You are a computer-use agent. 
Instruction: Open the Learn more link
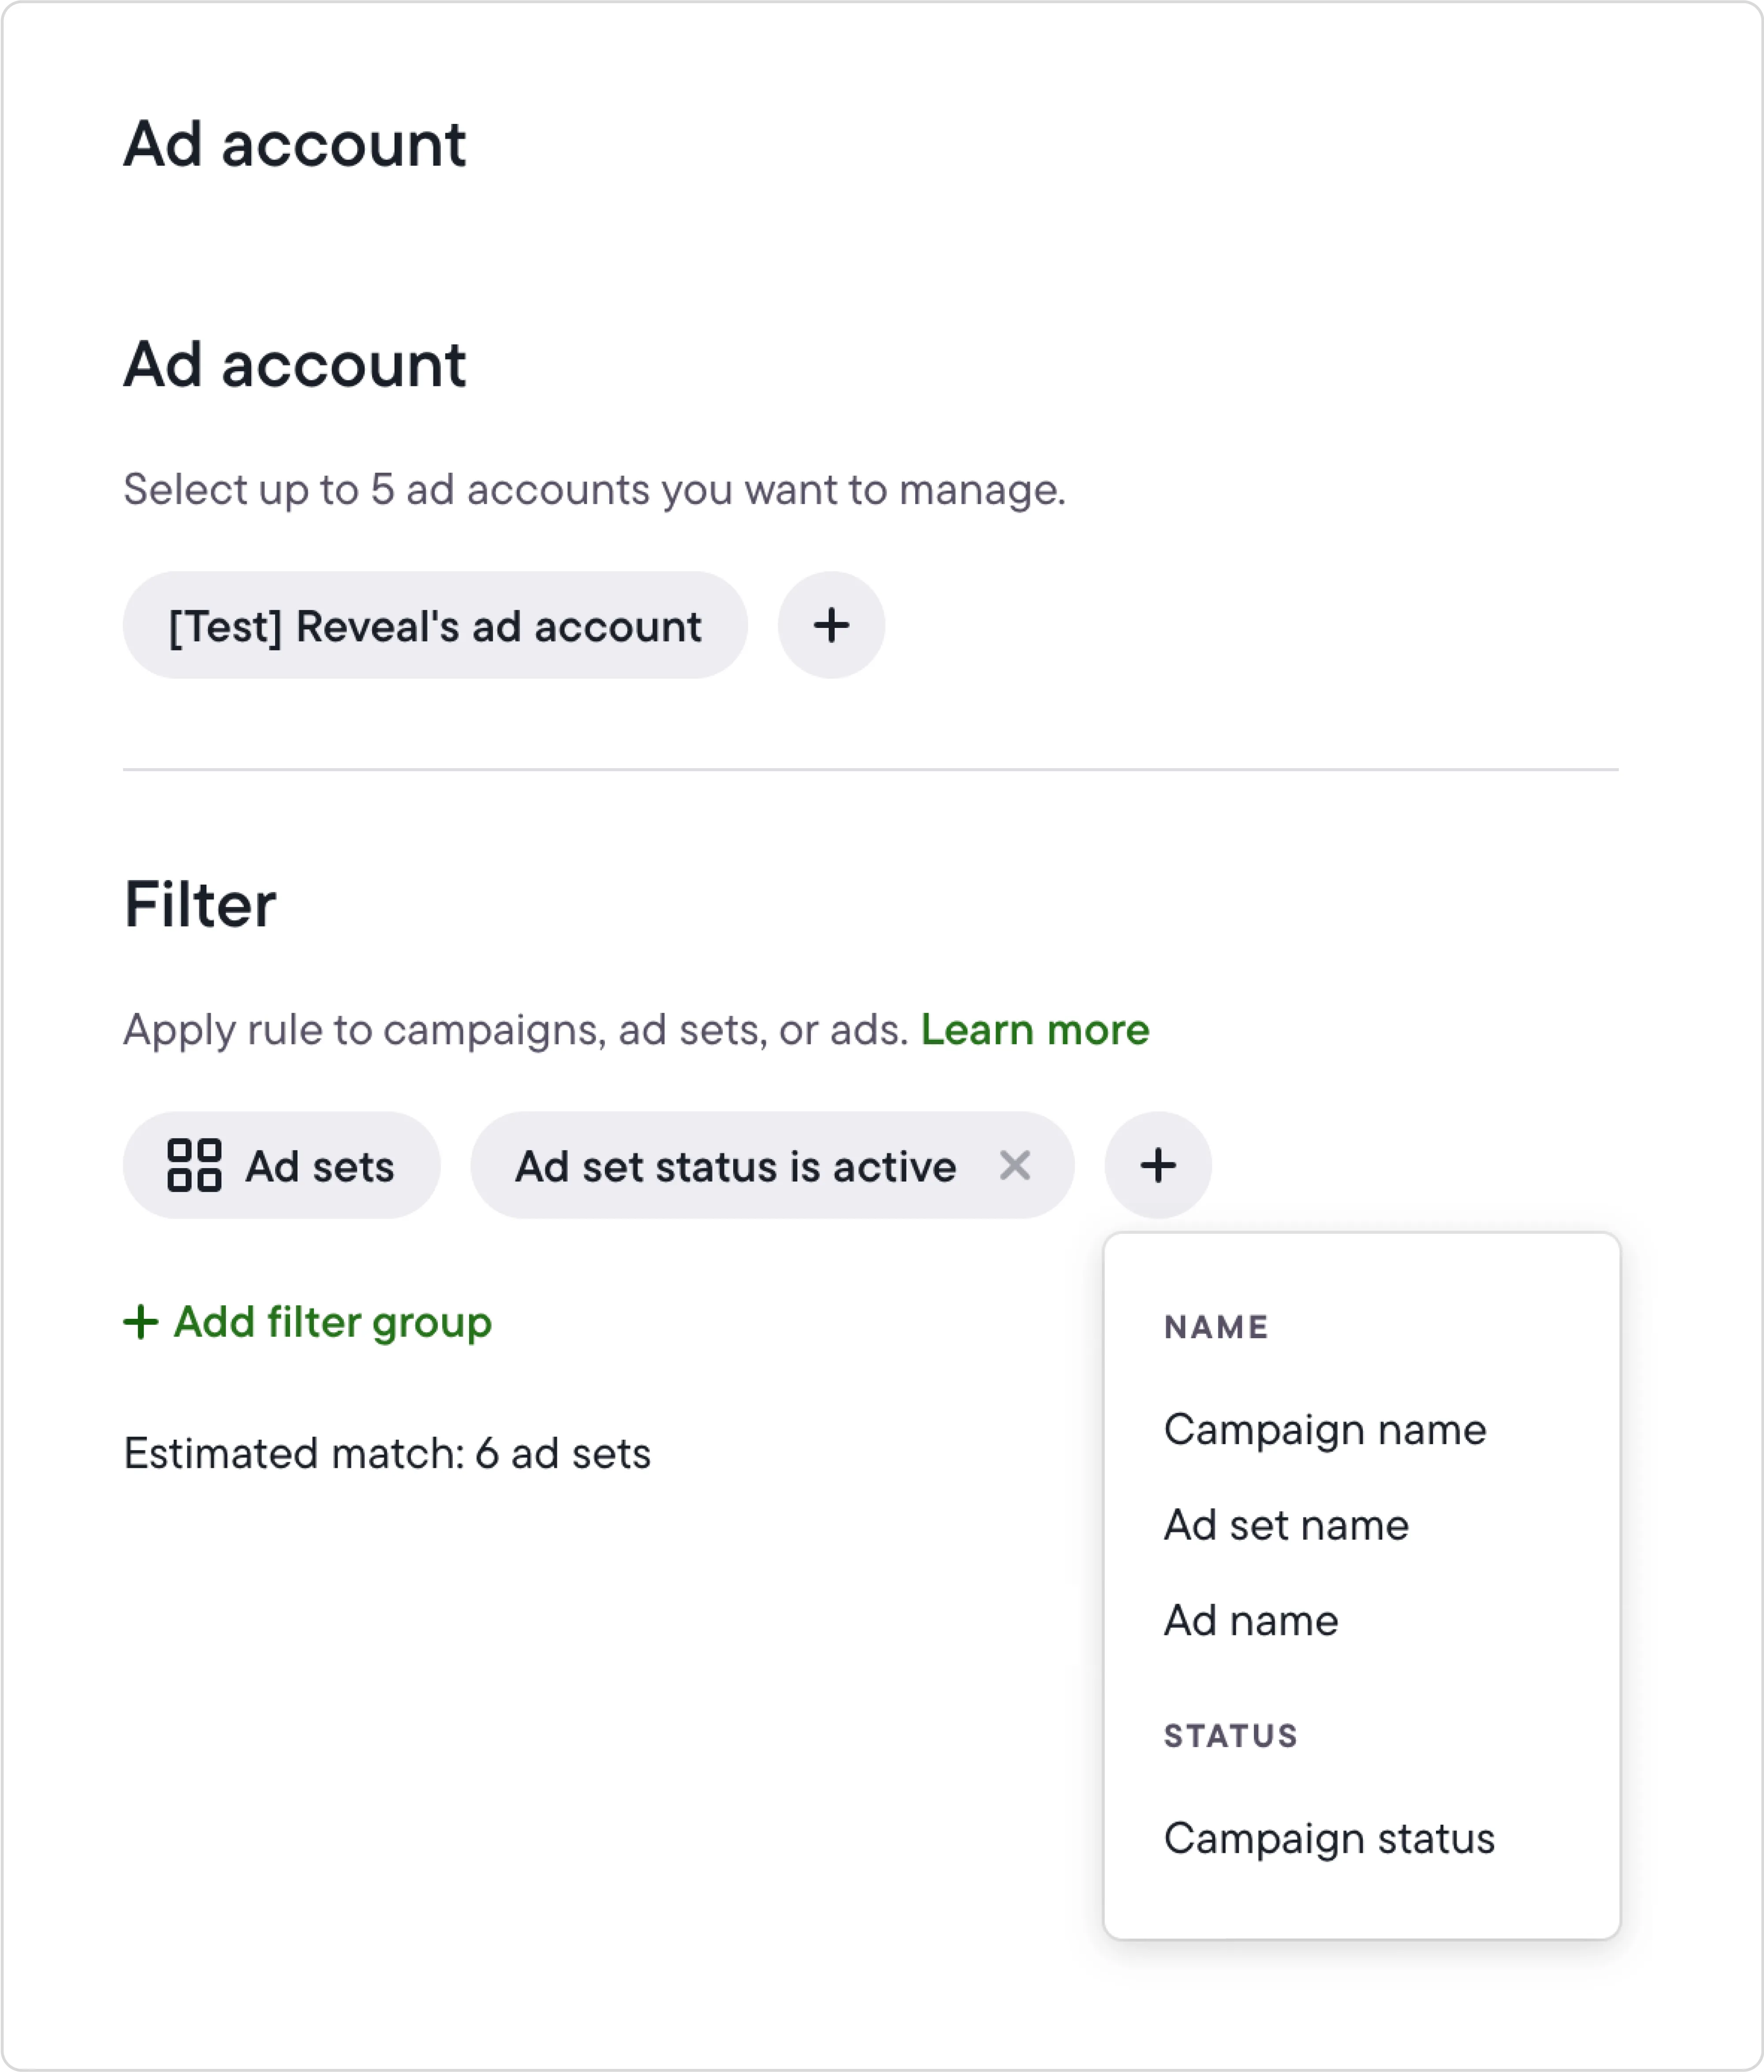pyautogui.click(x=1035, y=1029)
